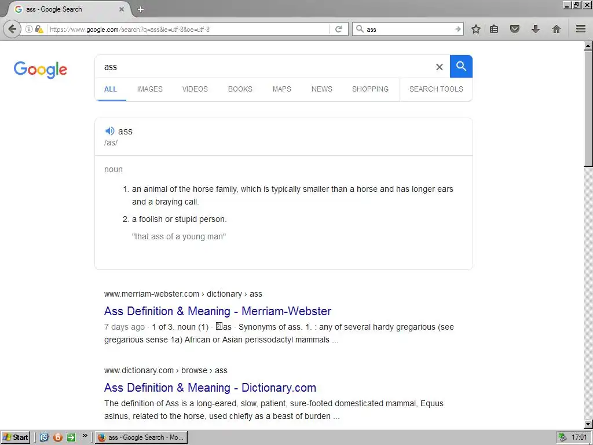Focus the Google search input field

tap(265, 67)
